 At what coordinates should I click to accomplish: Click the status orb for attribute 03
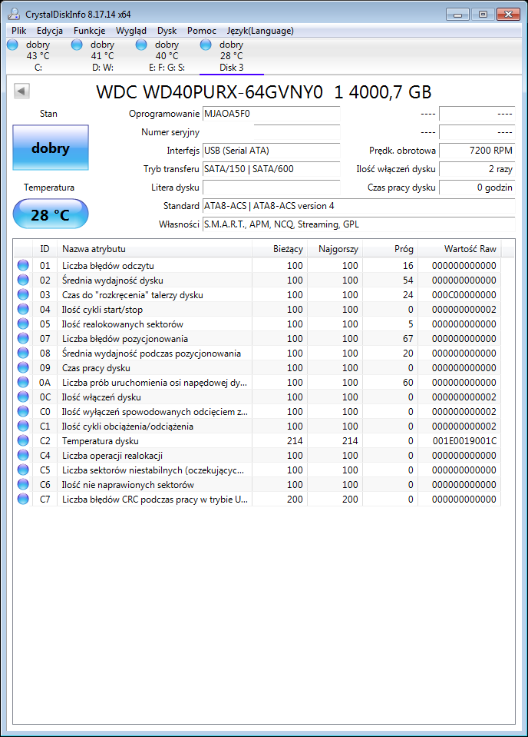pyautogui.click(x=23, y=294)
